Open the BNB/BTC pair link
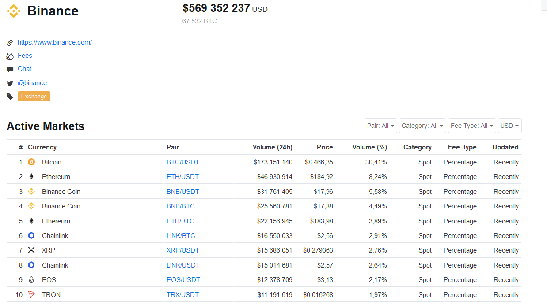This screenshot has width=547, height=305. coord(181,206)
